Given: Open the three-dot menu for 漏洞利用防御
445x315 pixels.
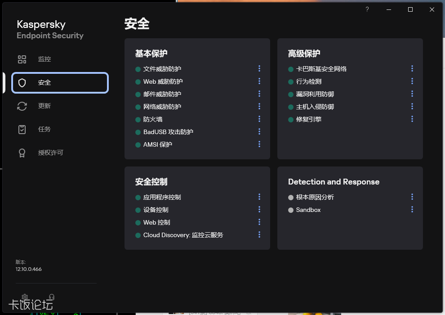Looking at the screenshot, I should coord(412,94).
